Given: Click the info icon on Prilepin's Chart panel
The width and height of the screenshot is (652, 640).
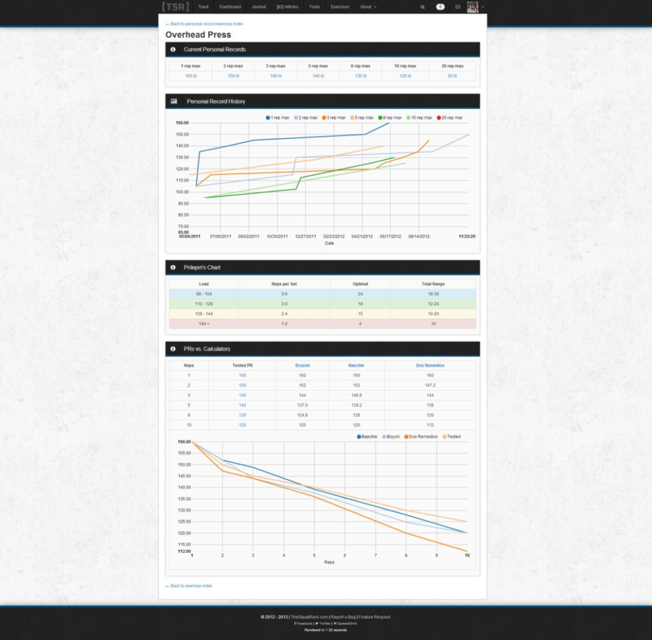Looking at the screenshot, I should click(173, 267).
